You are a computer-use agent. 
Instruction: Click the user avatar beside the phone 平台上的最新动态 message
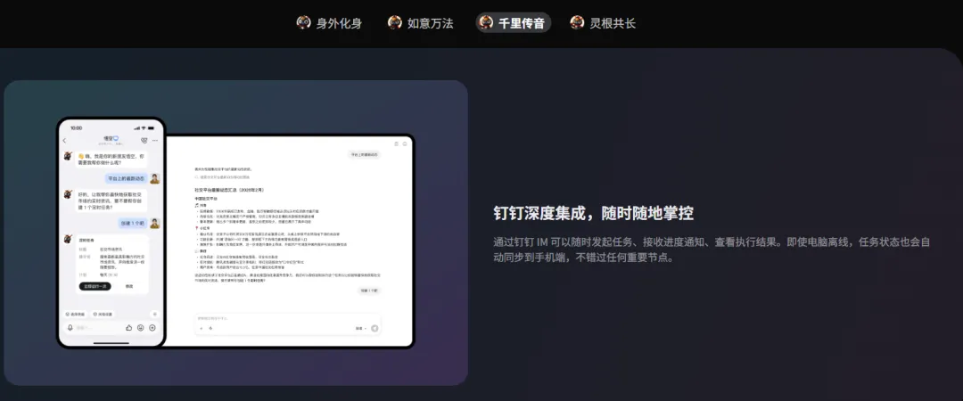155,179
